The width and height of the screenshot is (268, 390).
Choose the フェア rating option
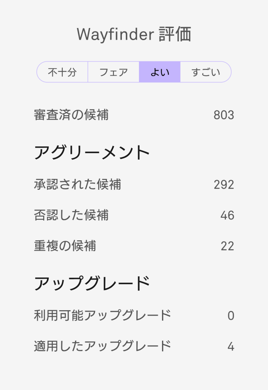coord(113,72)
